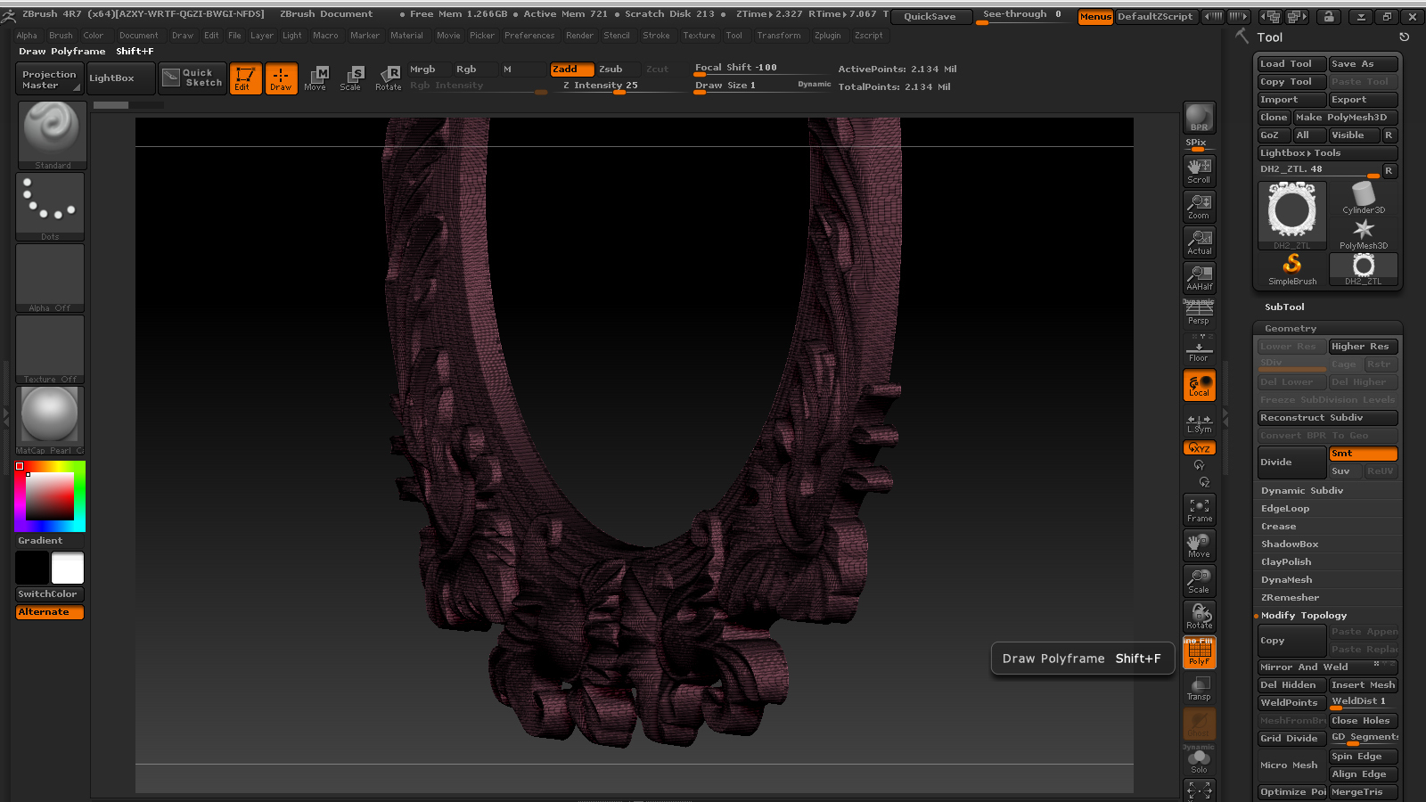Click the Zoom view icon
The height and width of the screenshot is (802, 1426).
pyautogui.click(x=1199, y=207)
